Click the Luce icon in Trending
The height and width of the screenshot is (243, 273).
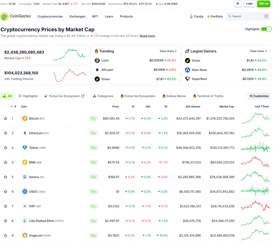pyautogui.click(x=97, y=60)
